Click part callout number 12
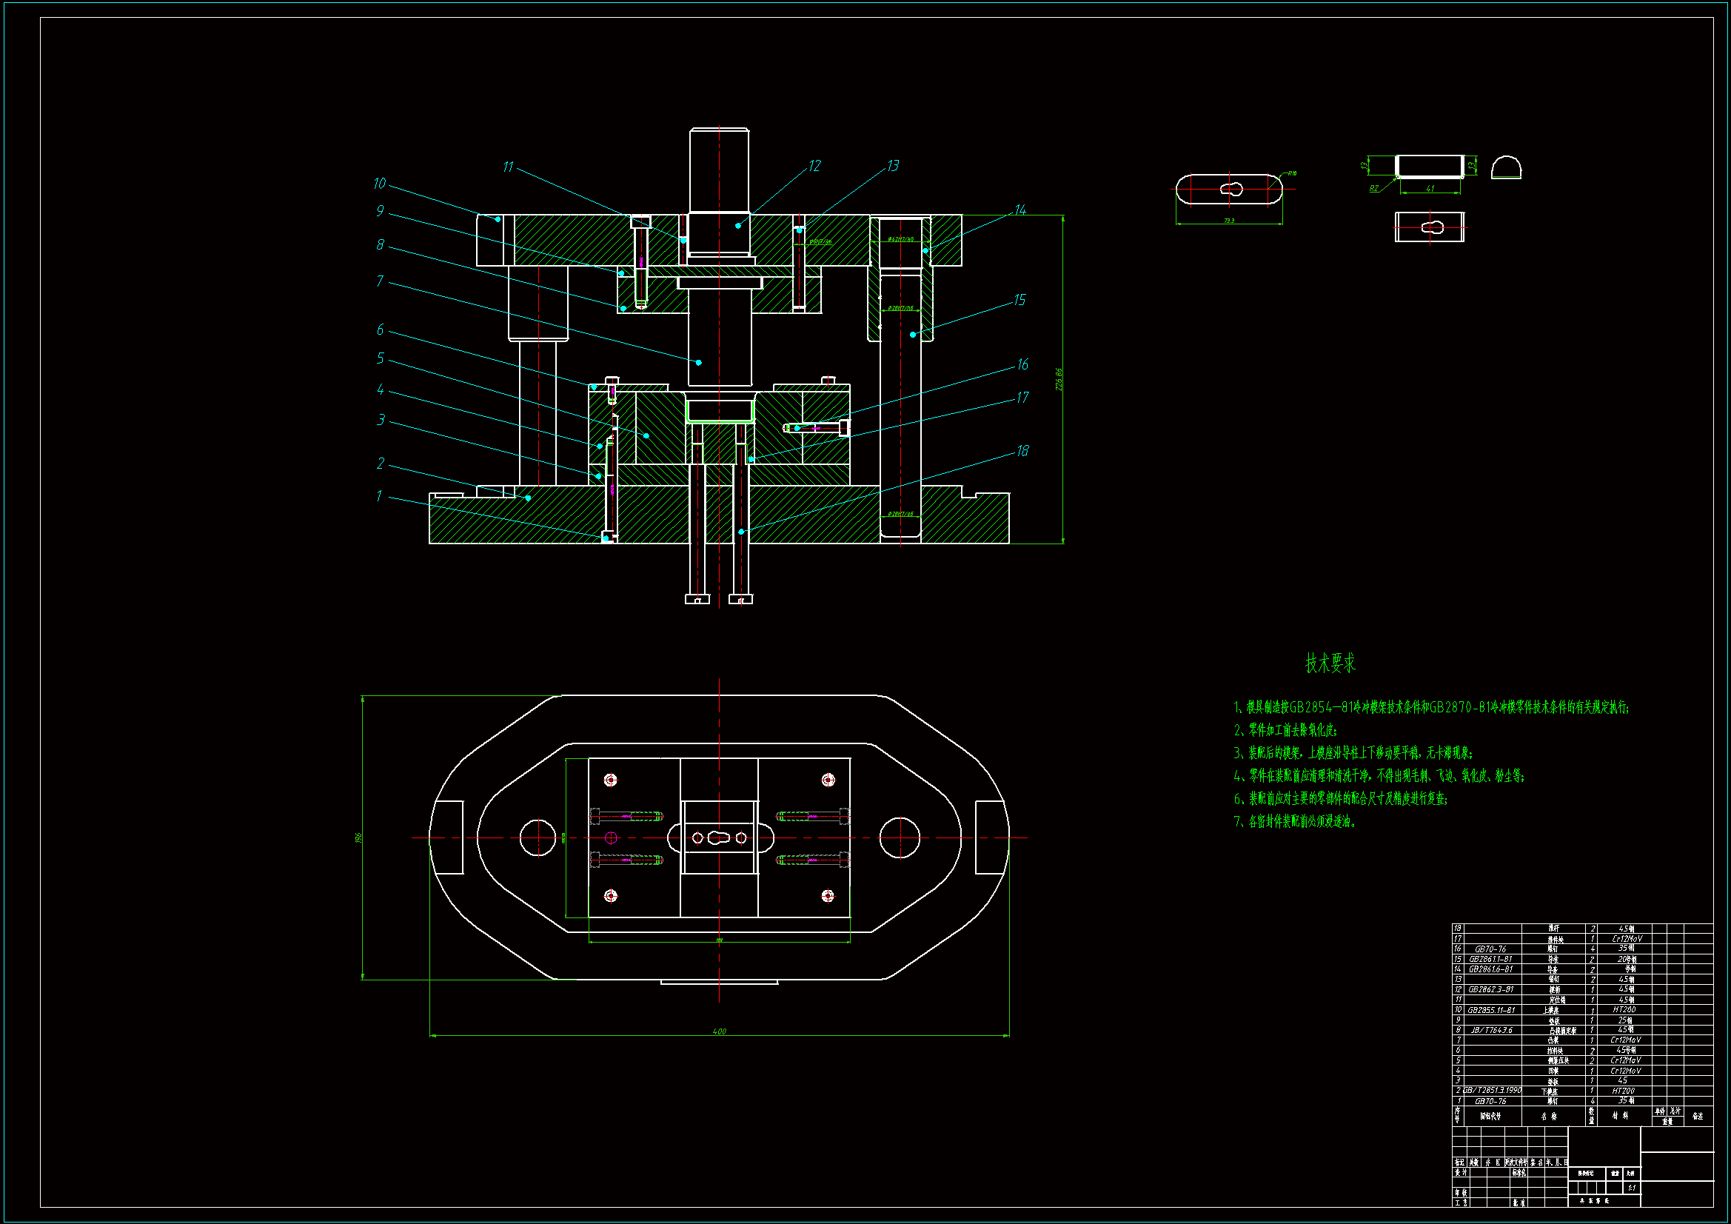Screen dimensions: 1731x1224 (x=814, y=165)
